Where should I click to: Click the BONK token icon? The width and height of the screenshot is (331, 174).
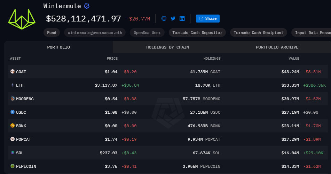click(13, 126)
